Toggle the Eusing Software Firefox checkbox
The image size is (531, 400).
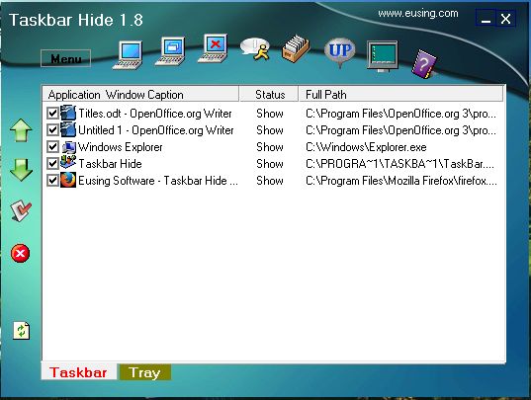52,181
